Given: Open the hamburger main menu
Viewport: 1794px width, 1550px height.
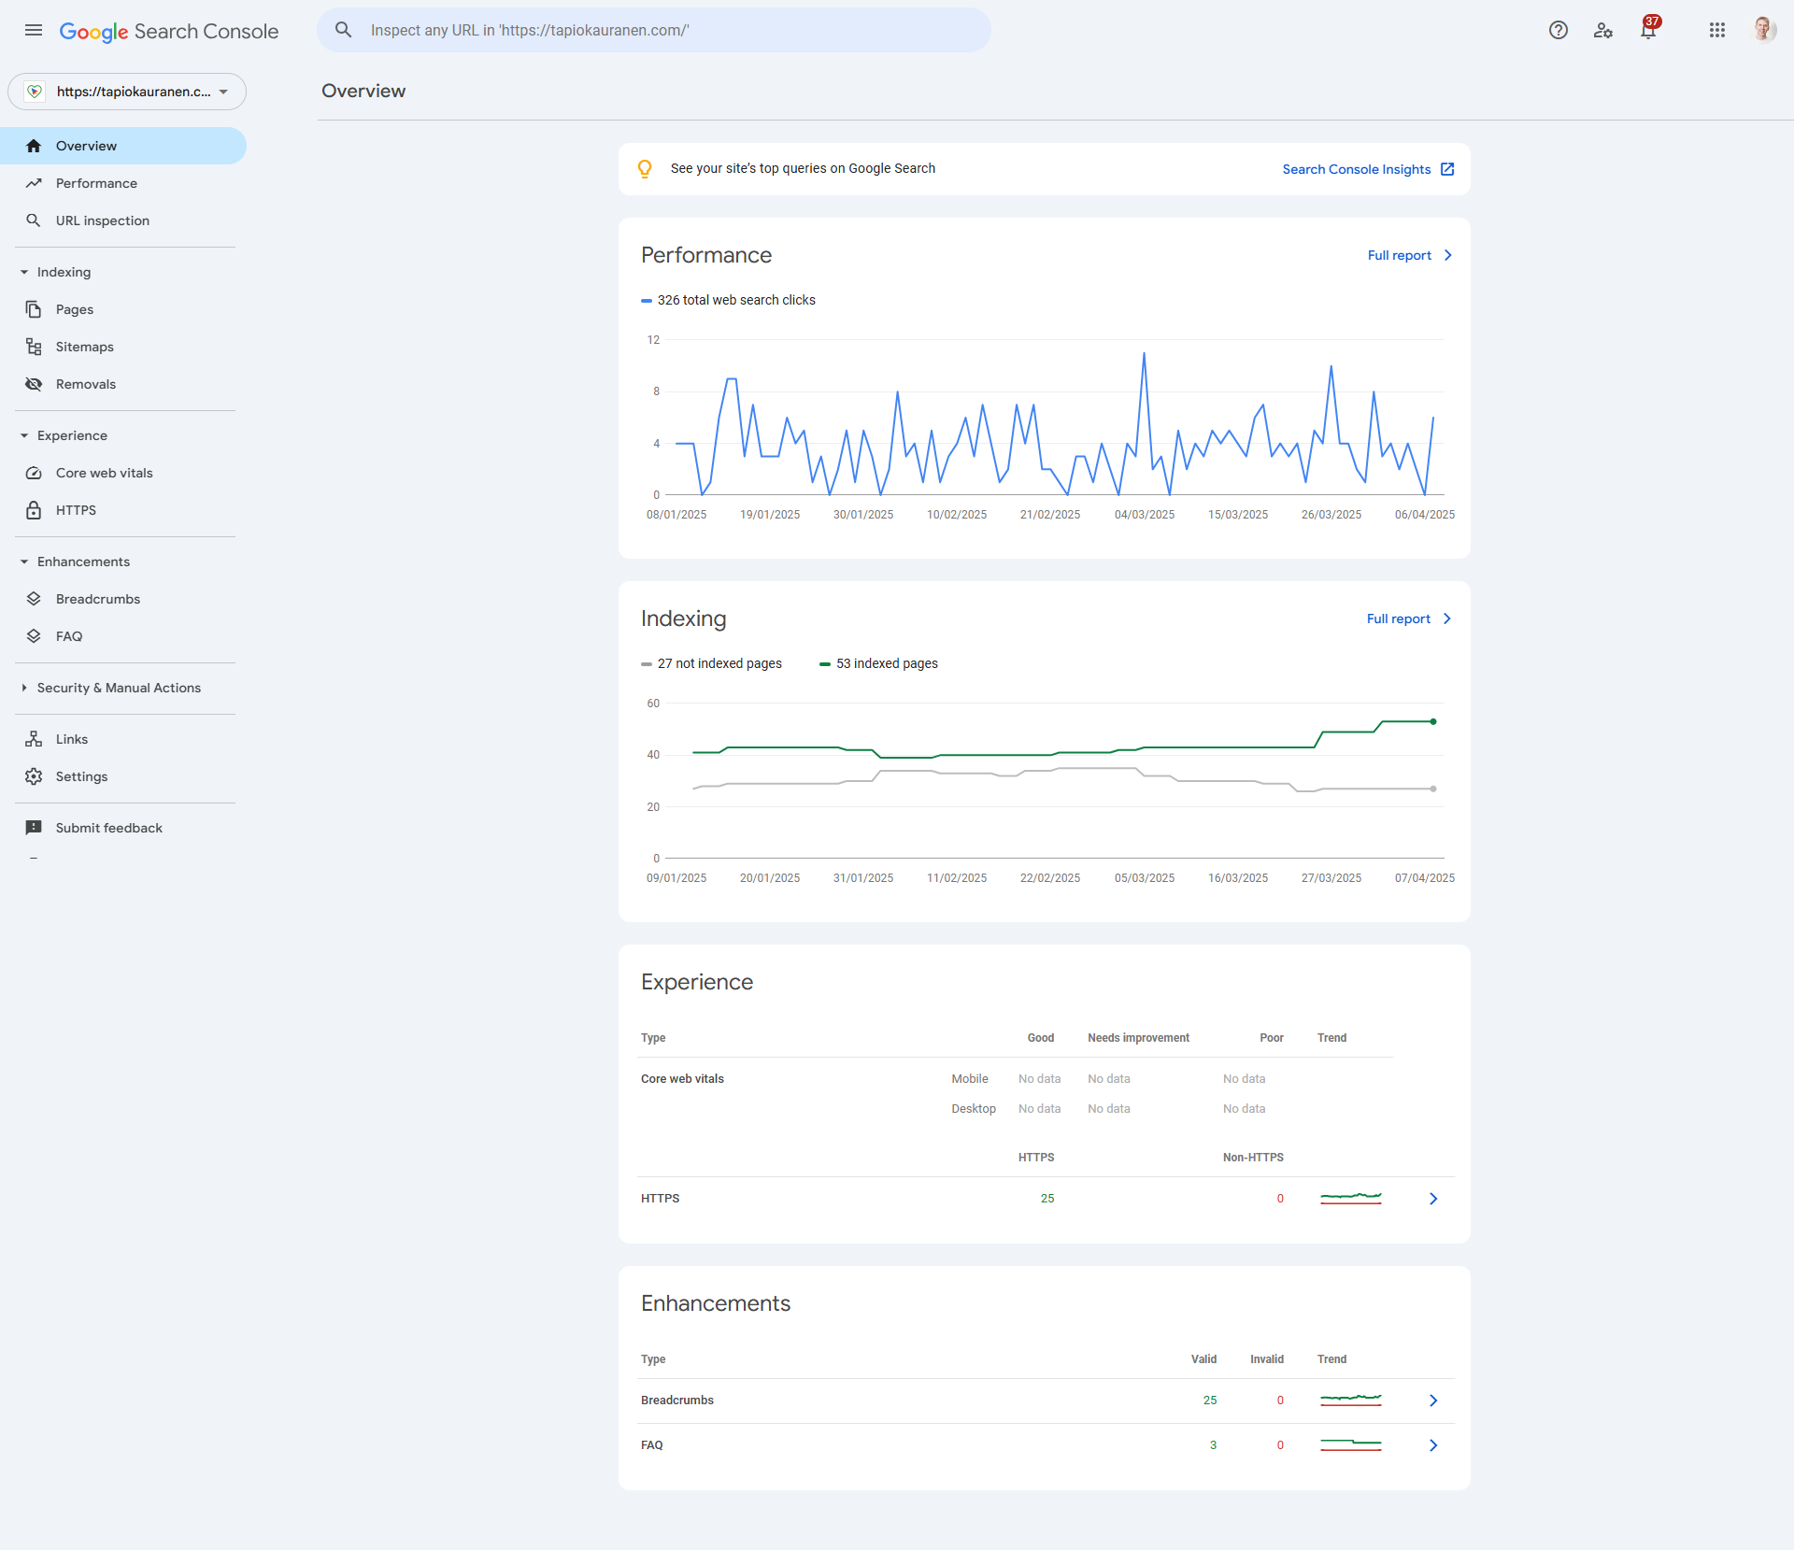Looking at the screenshot, I should click(x=34, y=30).
